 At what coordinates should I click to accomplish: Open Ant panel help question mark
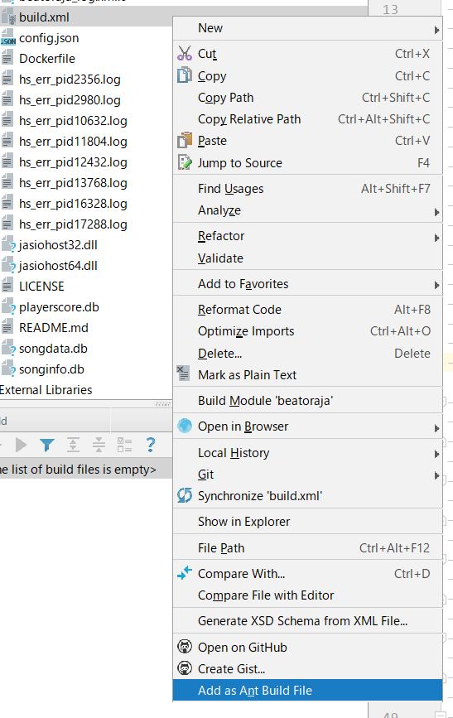point(150,445)
